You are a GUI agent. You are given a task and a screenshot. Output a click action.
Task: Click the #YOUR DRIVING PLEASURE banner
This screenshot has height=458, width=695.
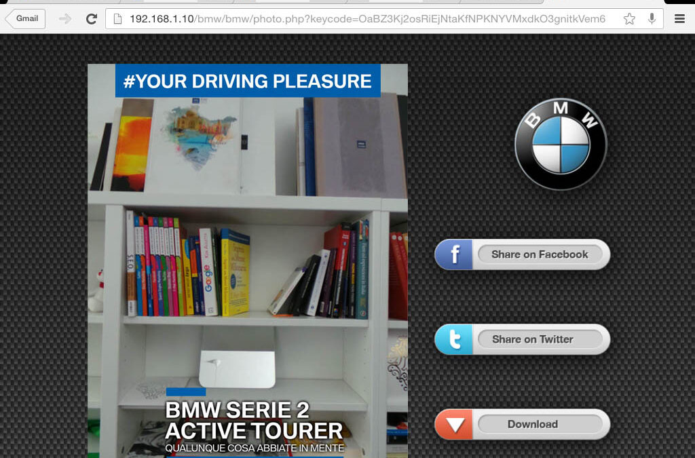(248, 81)
